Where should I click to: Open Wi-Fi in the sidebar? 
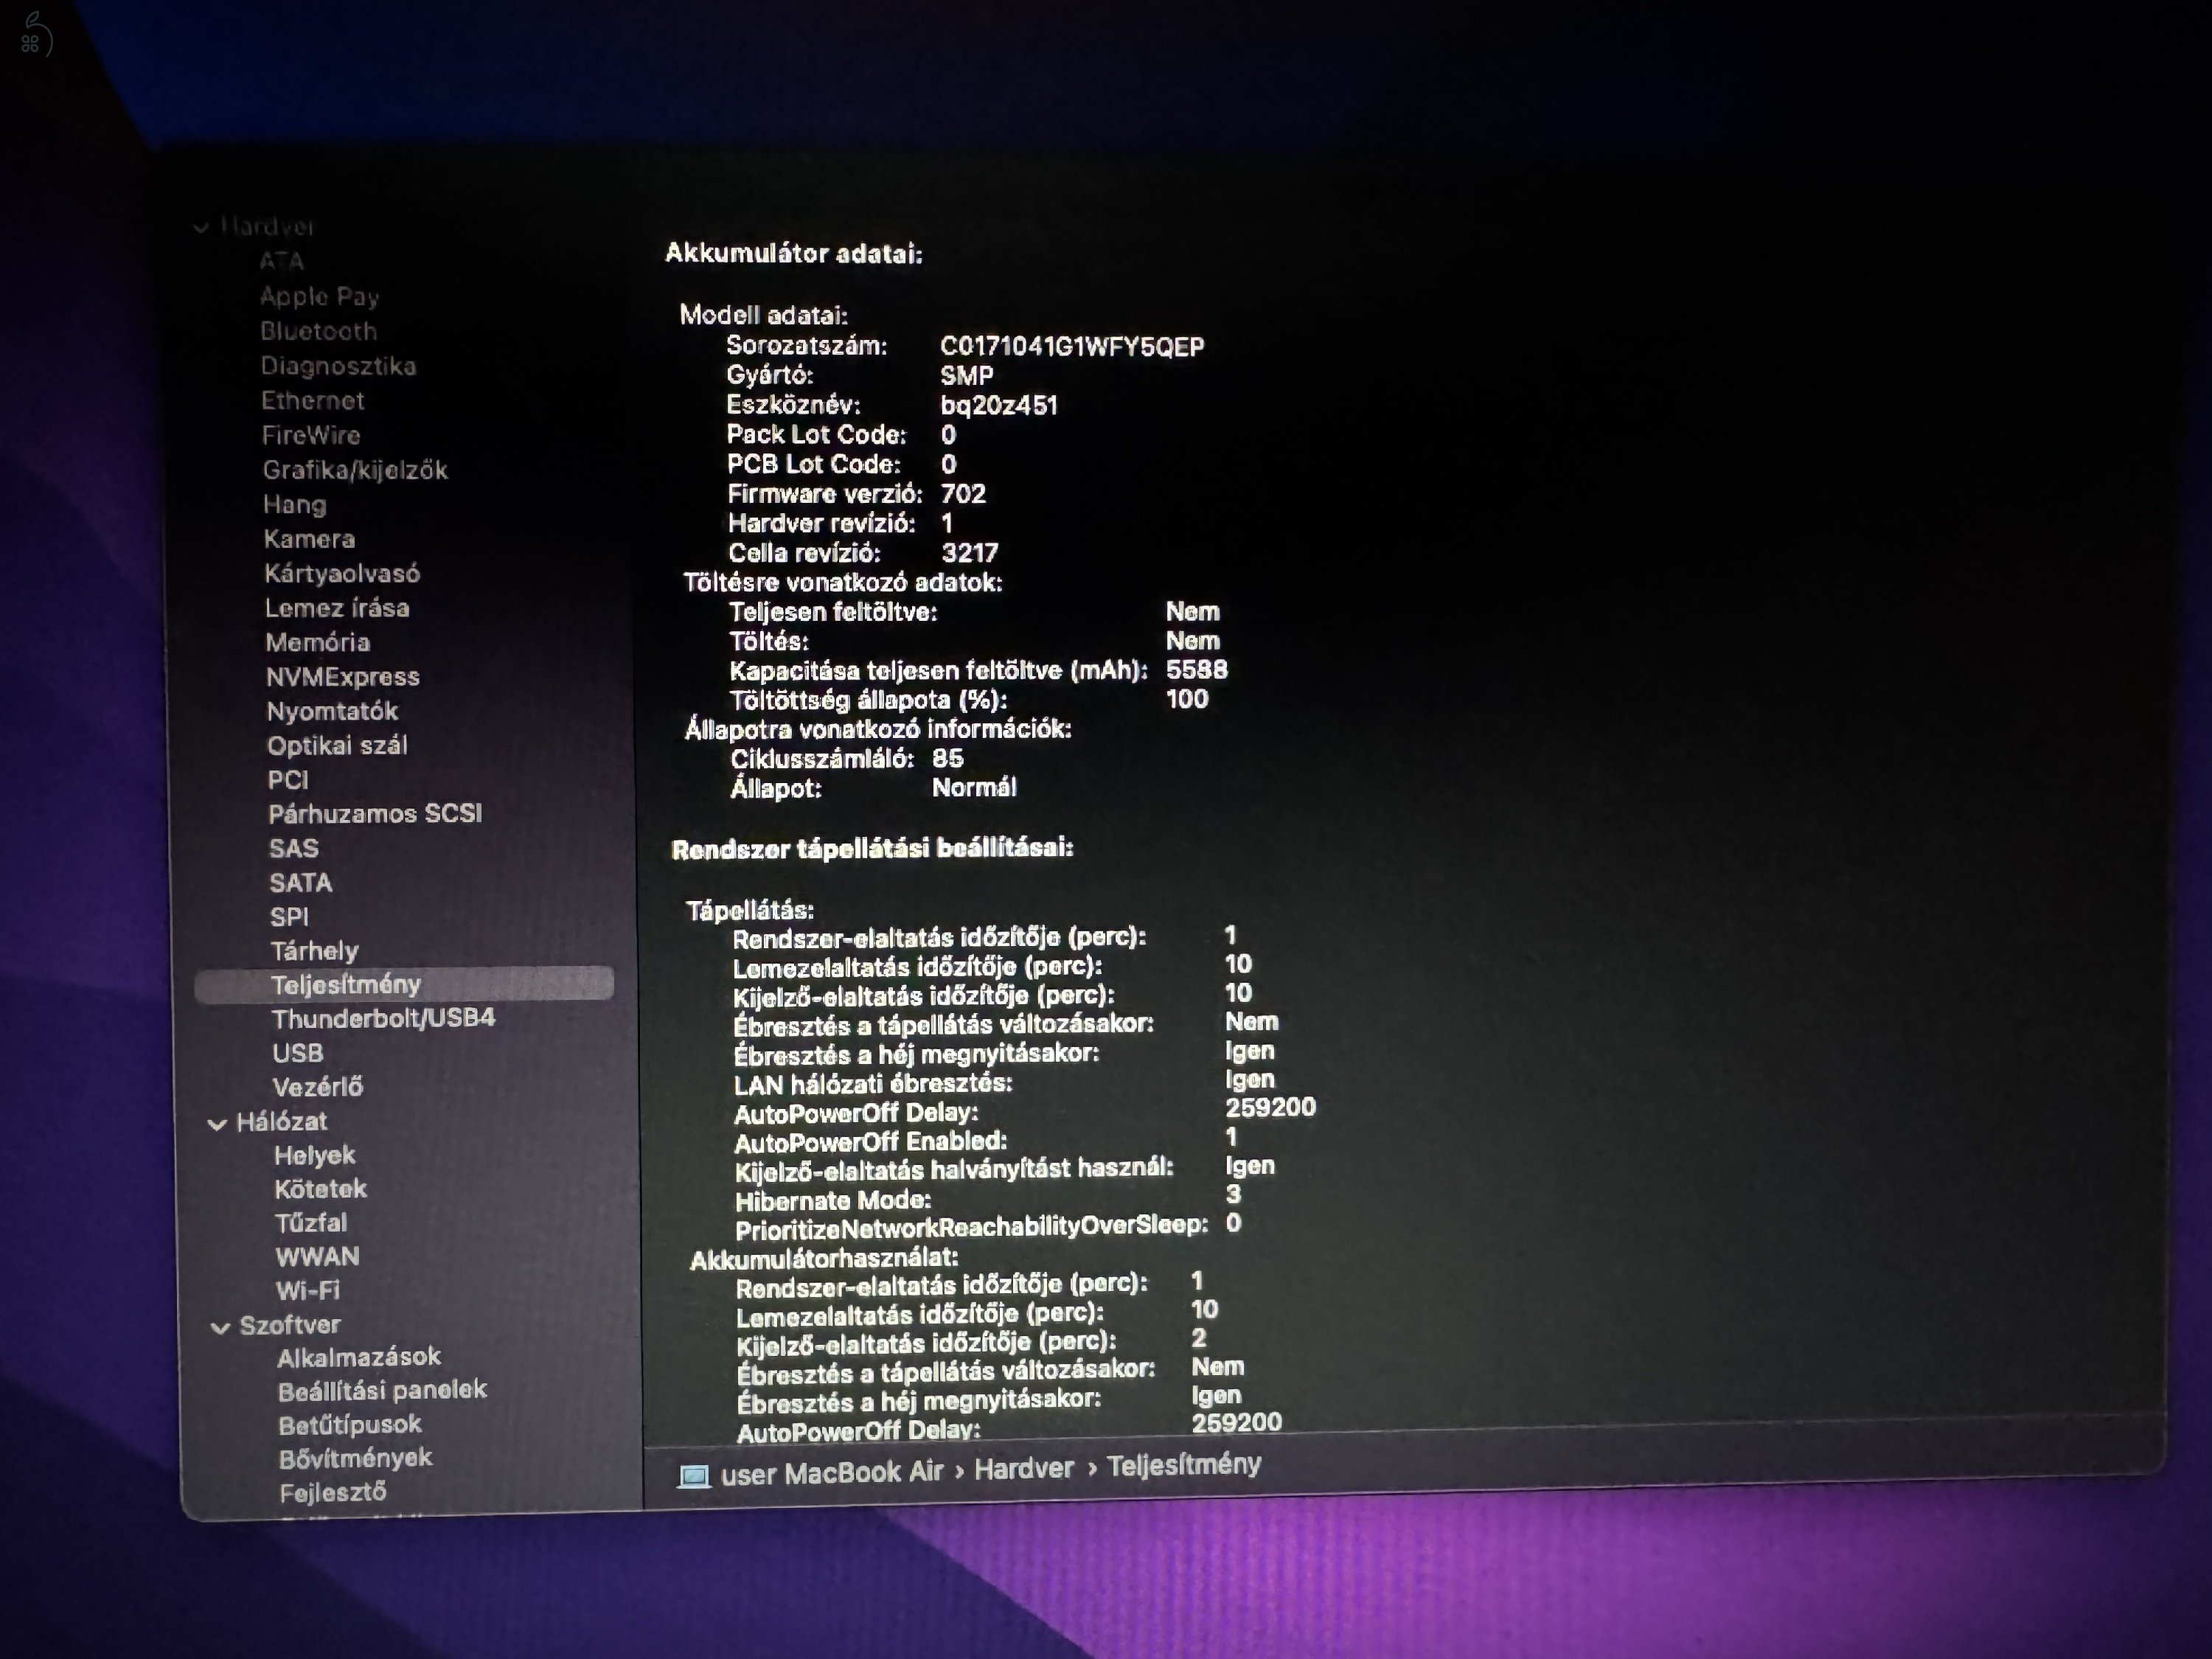coord(307,1291)
